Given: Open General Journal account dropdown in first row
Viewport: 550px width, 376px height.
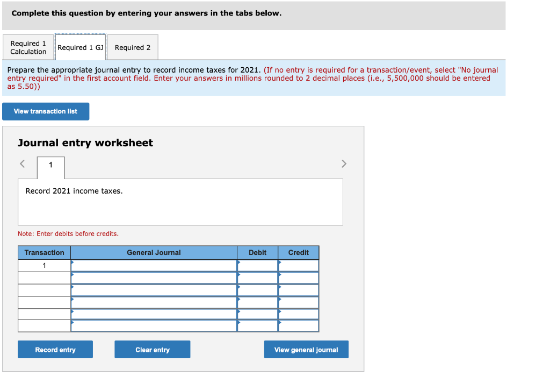Looking at the screenshot, I should (x=154, y=266).
